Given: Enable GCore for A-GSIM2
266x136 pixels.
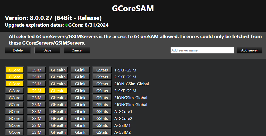Looking at the screenshot, I should (14, 132).
